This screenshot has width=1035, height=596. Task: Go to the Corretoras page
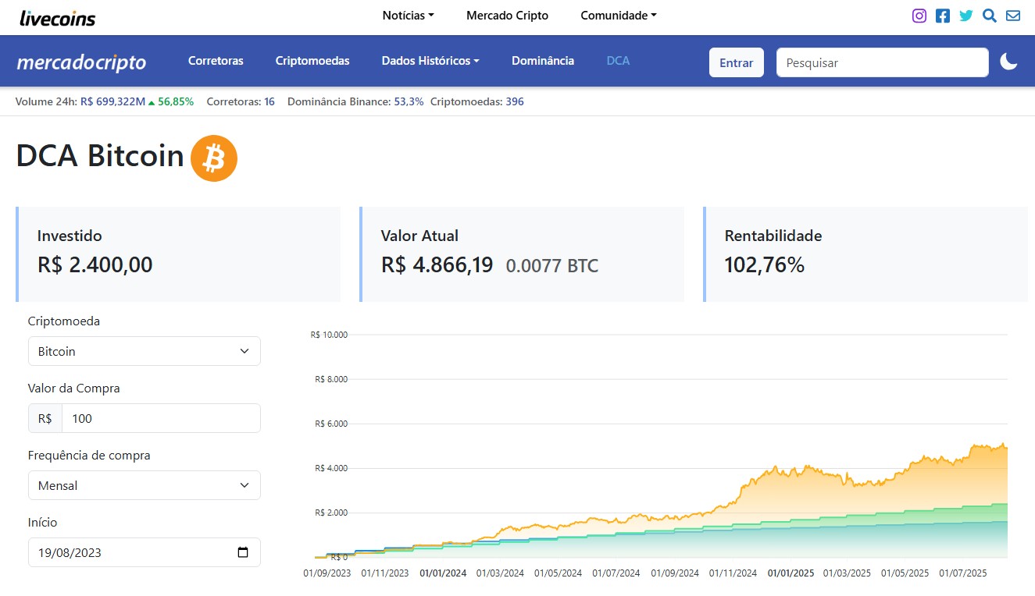pyautogui.click(x=216, y=61)
